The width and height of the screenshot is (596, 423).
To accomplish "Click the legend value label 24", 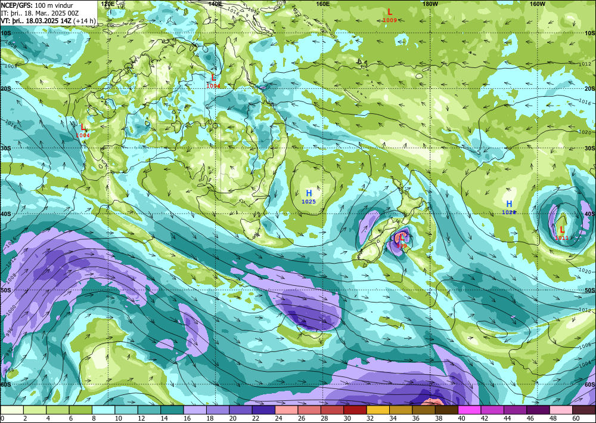I will tap(278, 418).
